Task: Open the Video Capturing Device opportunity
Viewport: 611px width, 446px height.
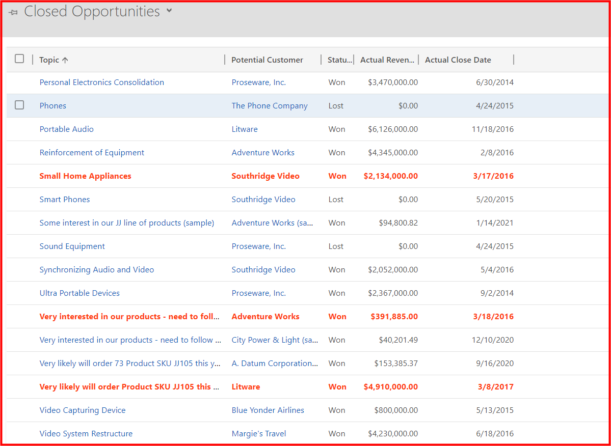Action: pyautogui.click(x=83, y=410)
